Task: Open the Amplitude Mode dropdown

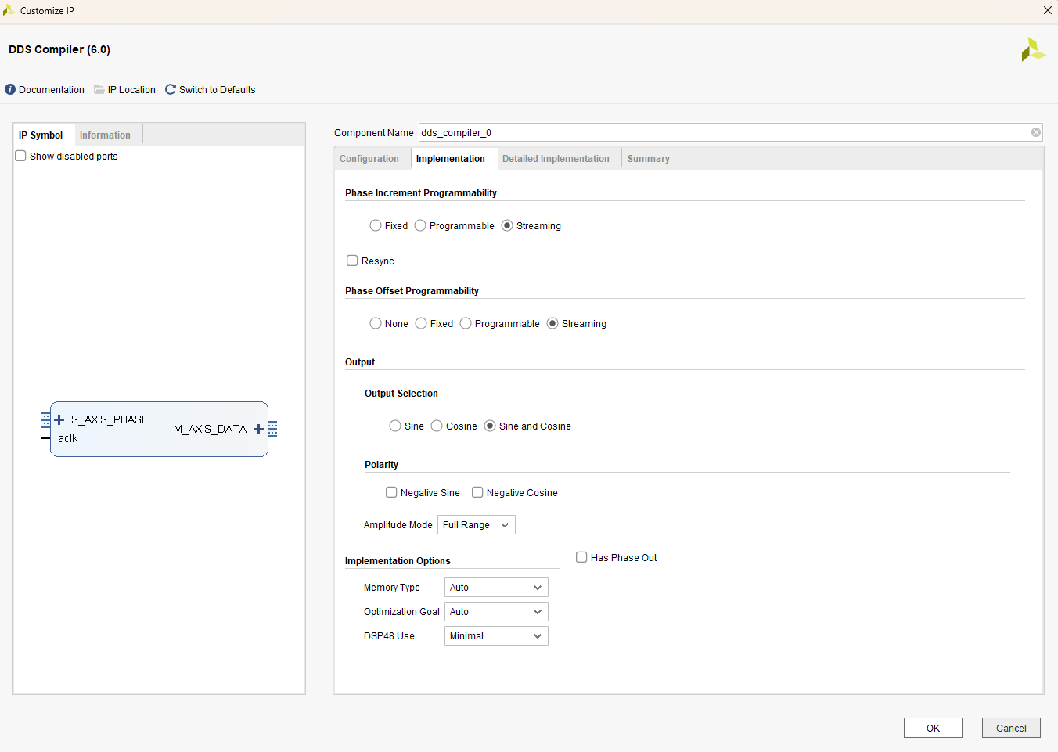Action: click(476, 525)
